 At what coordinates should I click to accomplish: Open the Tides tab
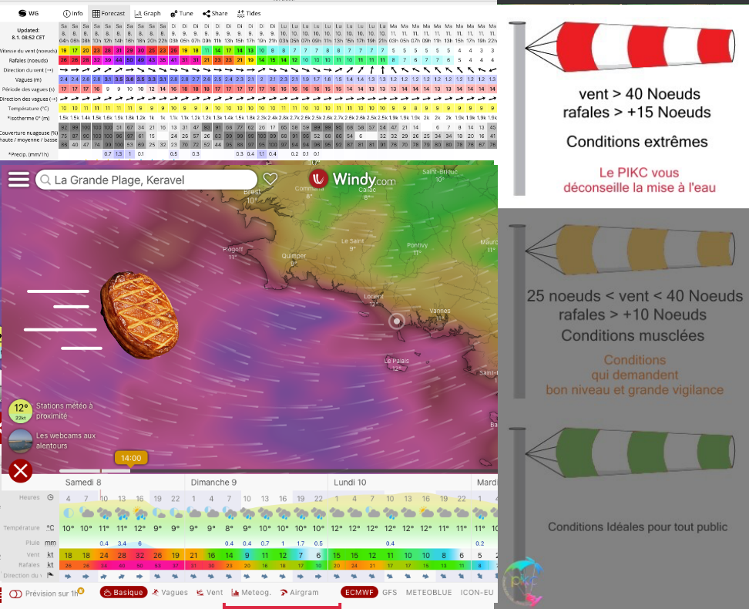tap(249, 13)
